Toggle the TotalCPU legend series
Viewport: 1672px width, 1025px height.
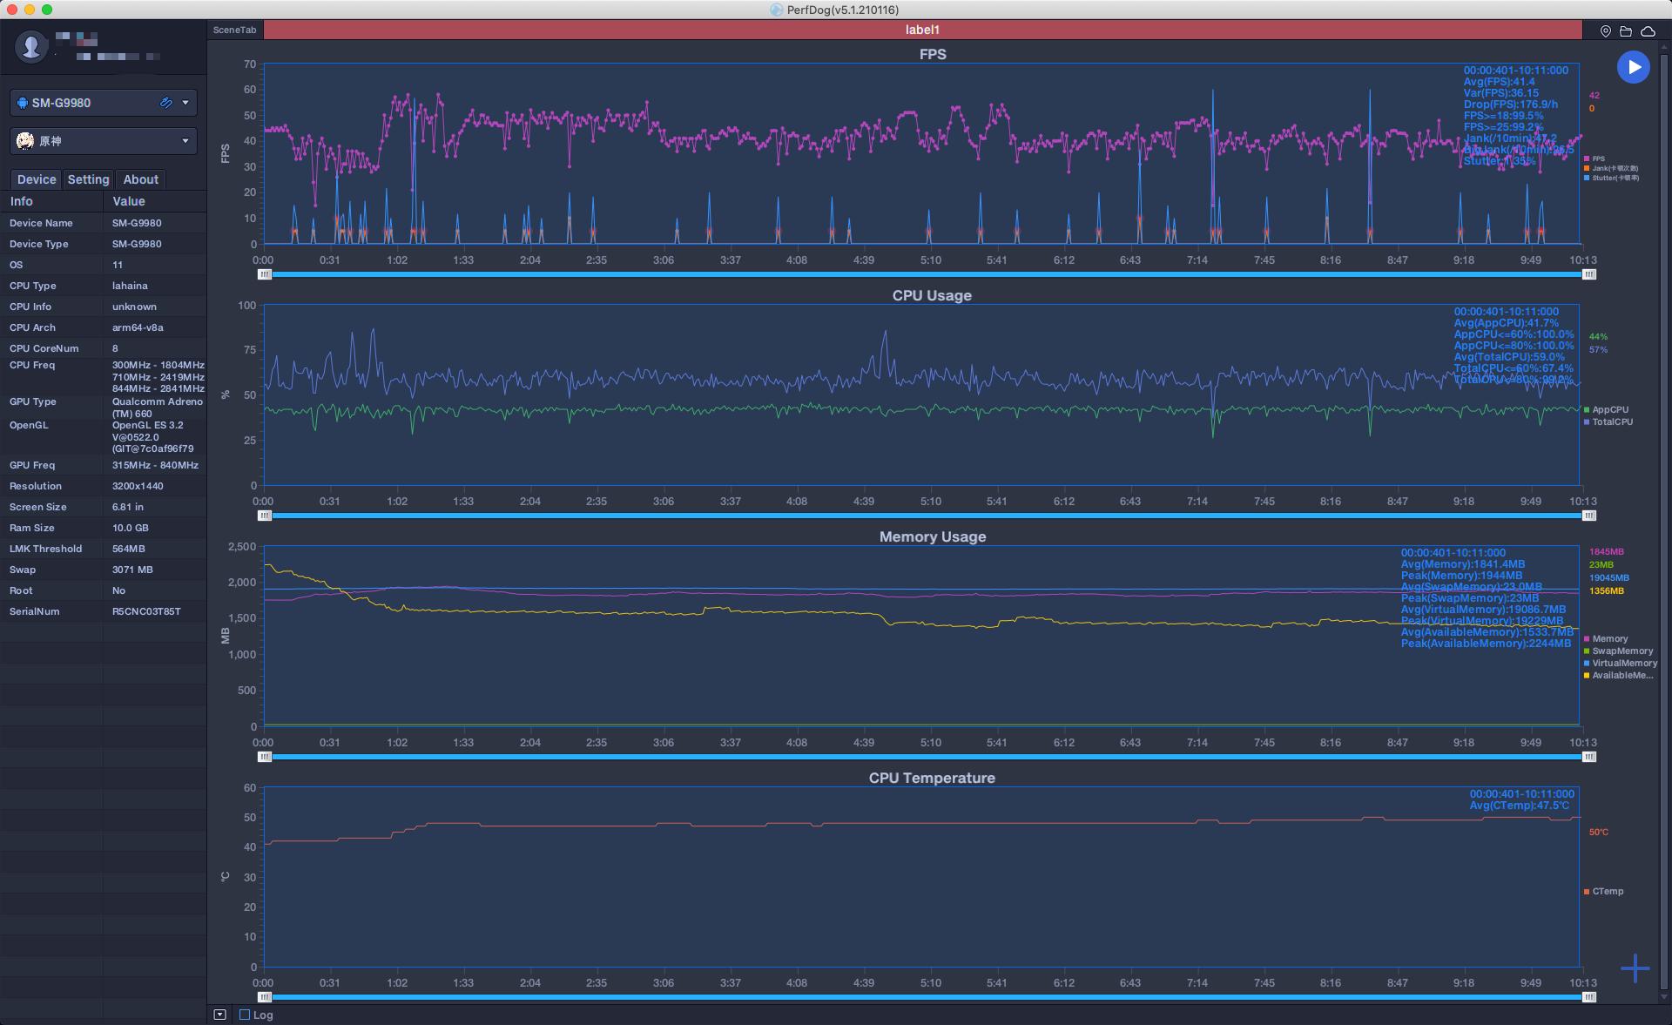click(x=1611, y=422)
